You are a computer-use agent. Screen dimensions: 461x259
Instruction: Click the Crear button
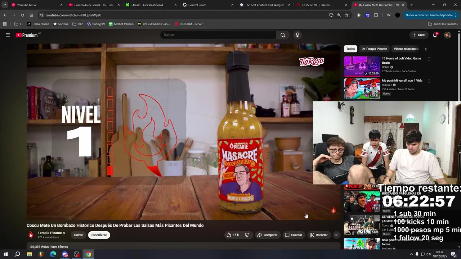[x=419, y=35]
